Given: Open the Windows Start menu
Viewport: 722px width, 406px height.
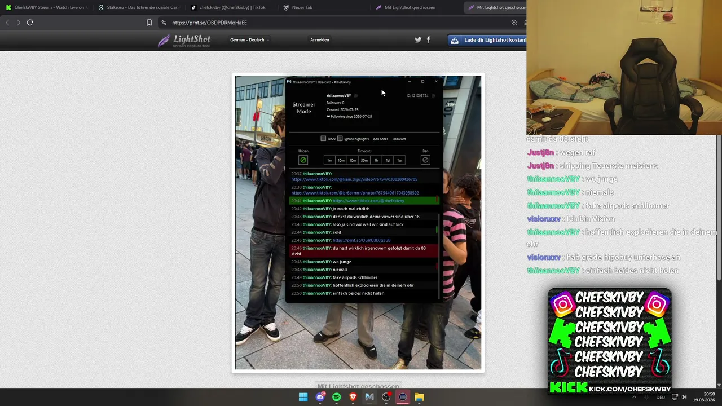Looking at the screenshot, I should tap(303, 397).
